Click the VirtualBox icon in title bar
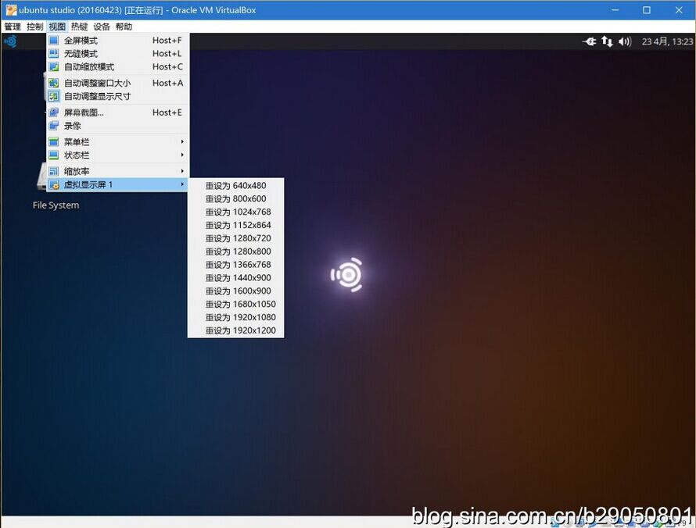This screenshot has height=528, width=696. 11,9
